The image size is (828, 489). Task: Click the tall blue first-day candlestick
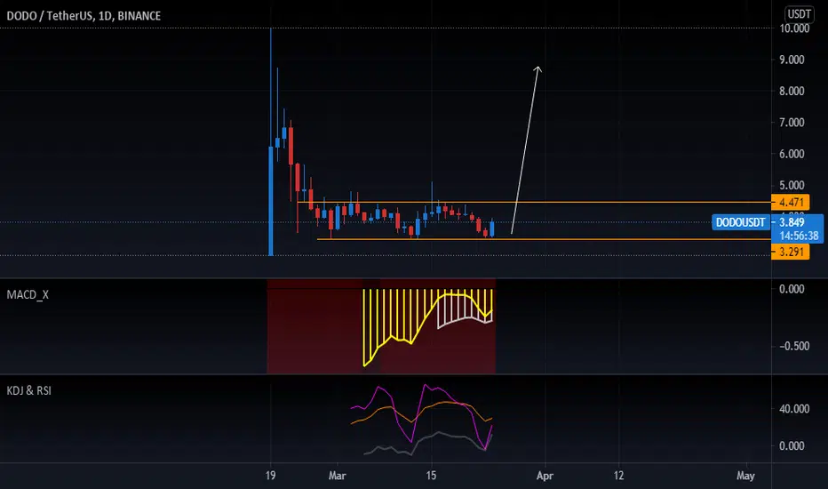tap(271, 201)
